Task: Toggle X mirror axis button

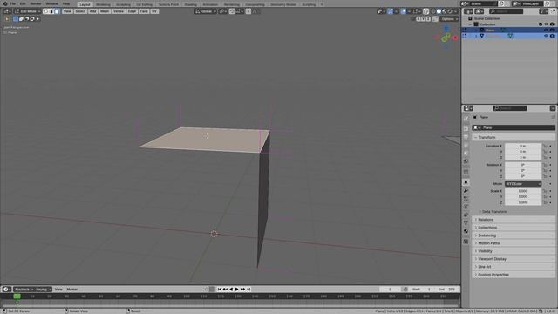Action: click(418, 19)
